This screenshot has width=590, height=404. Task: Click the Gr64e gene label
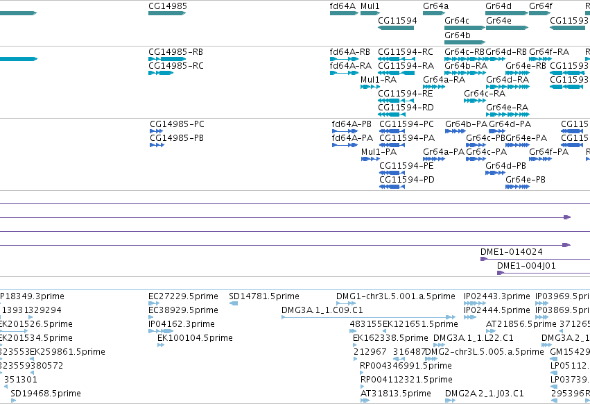(x=498, y=21)
